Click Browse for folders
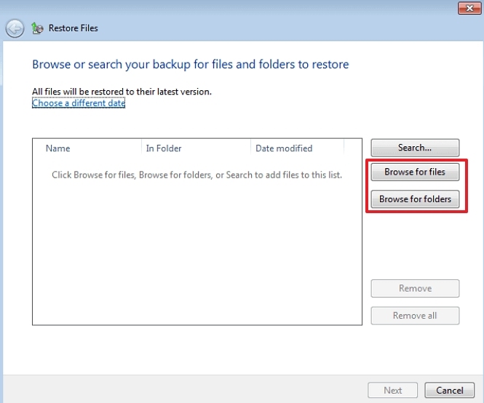This screenshot has height=403, width=484. (x=415, y=199)
